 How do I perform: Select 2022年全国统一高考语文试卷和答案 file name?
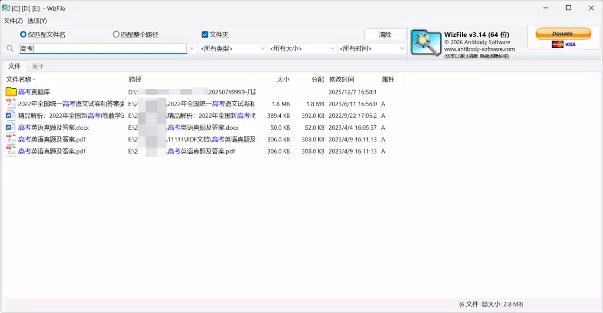click(71, 104)
